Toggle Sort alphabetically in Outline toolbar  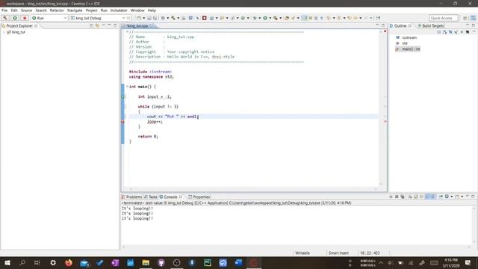coord(445,32)
